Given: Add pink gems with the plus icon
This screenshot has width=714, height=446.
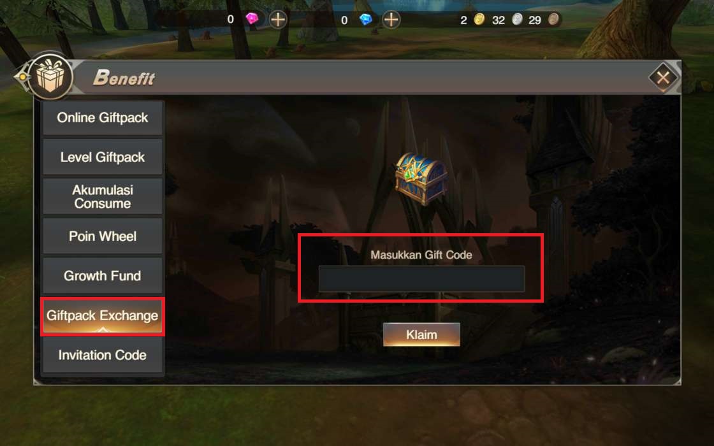Looking at the screenshot, I should click(x=278, y=20).
